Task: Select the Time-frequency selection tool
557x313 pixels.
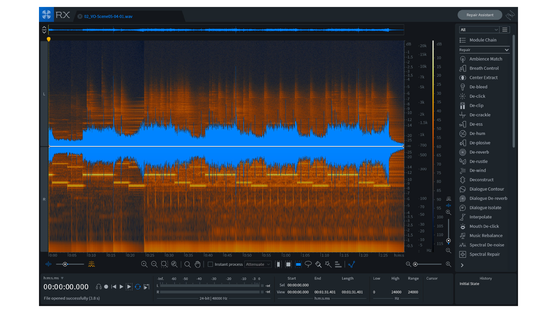Action: pos(288,264)
